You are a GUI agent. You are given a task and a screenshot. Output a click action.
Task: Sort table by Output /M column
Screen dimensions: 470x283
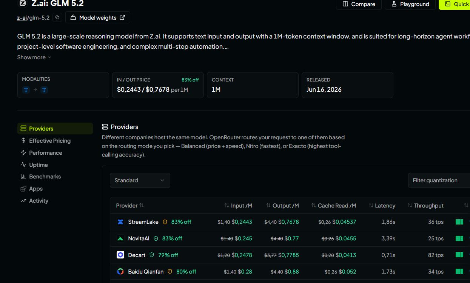point(282,206)
